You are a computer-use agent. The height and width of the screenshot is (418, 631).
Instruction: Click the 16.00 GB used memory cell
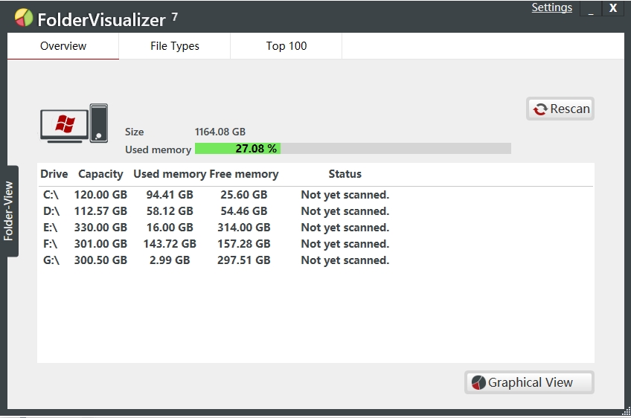pyautogui.click(x=170, y=228)
